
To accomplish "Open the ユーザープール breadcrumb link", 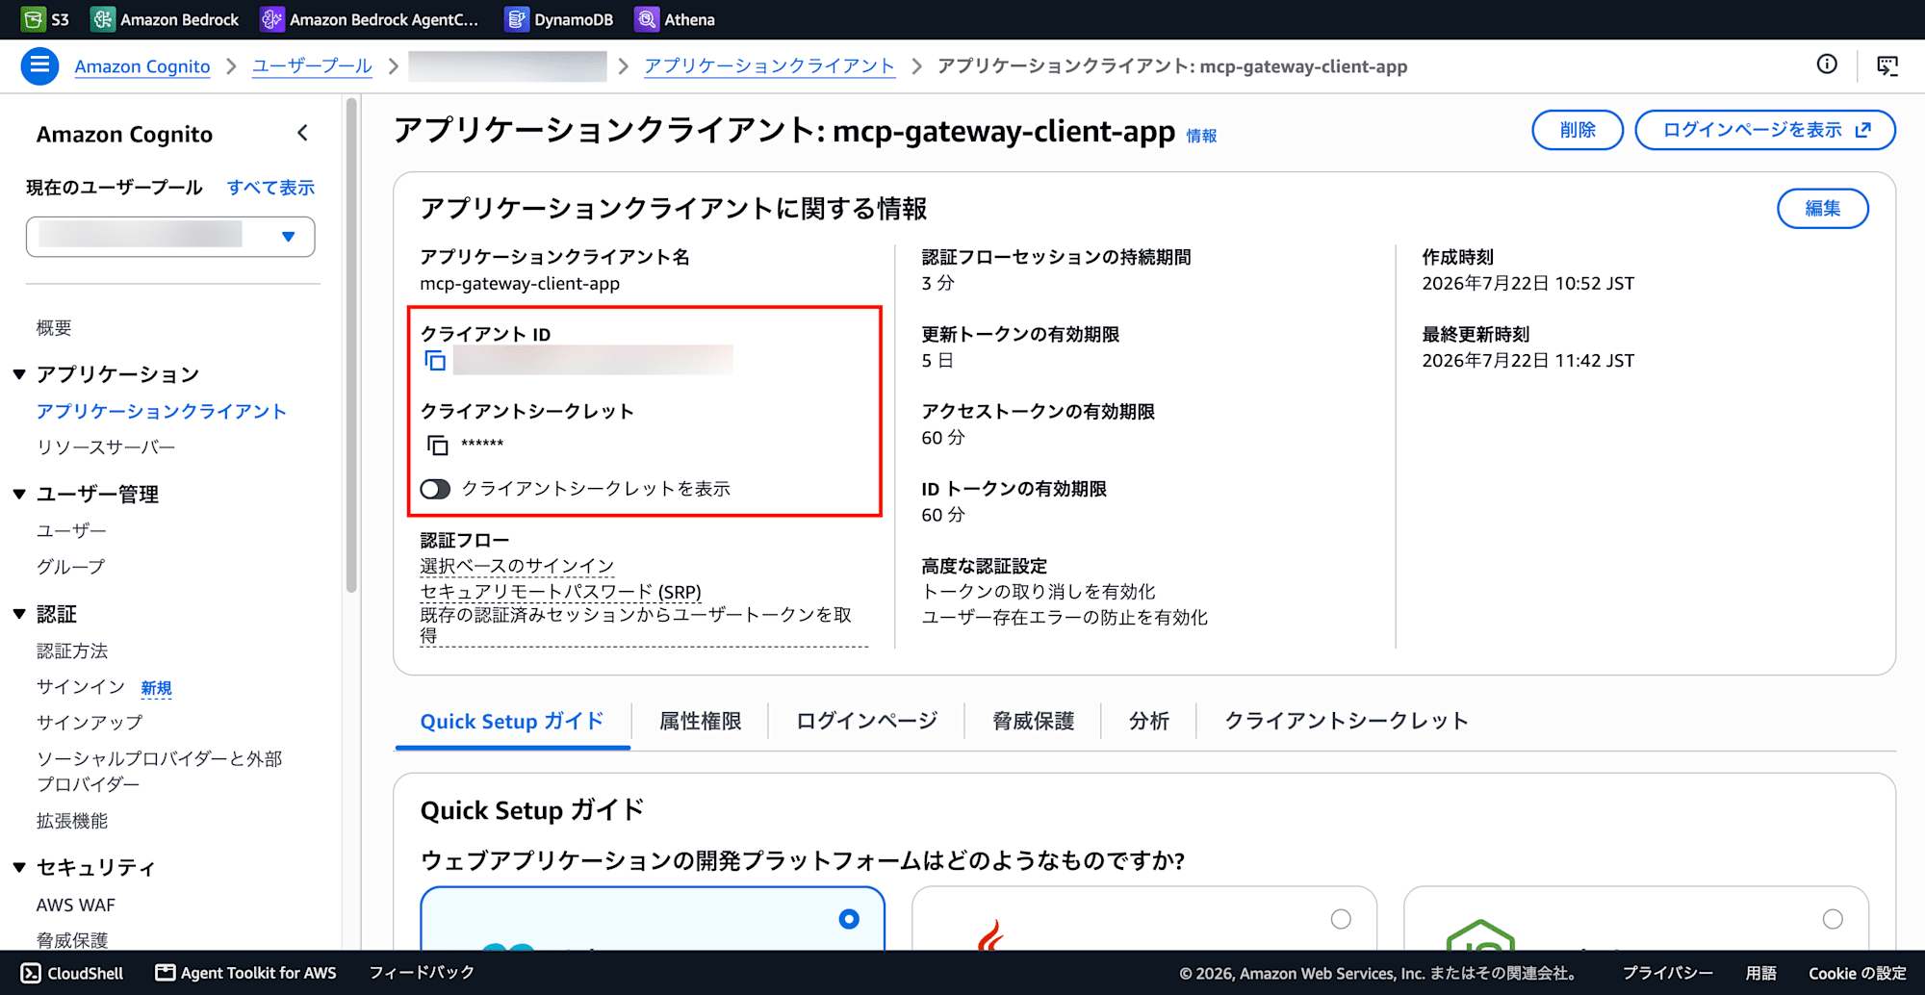I will click(x=312, y=66).
